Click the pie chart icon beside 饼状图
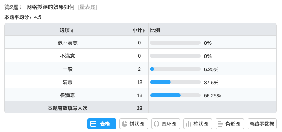This screenshot has width=282, height=132. pyautogui.click(x=124, y=124)
